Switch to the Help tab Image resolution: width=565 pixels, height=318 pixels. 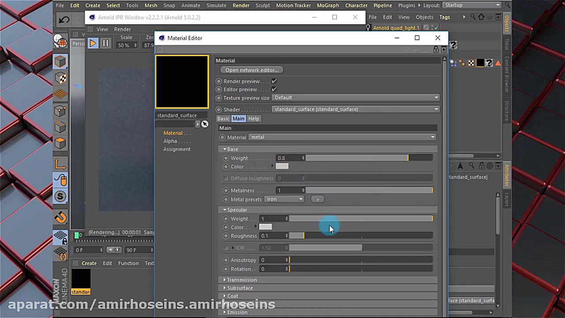tap(253, 119)
